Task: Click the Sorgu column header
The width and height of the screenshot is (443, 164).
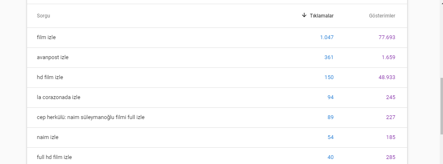Action: pyautogui.click(x=43, y=16)
